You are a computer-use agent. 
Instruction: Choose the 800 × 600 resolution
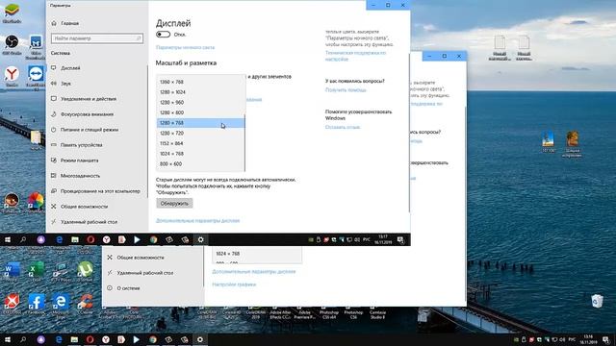click(200, 163)
